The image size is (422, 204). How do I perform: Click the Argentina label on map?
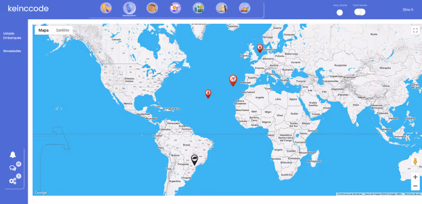174,181
